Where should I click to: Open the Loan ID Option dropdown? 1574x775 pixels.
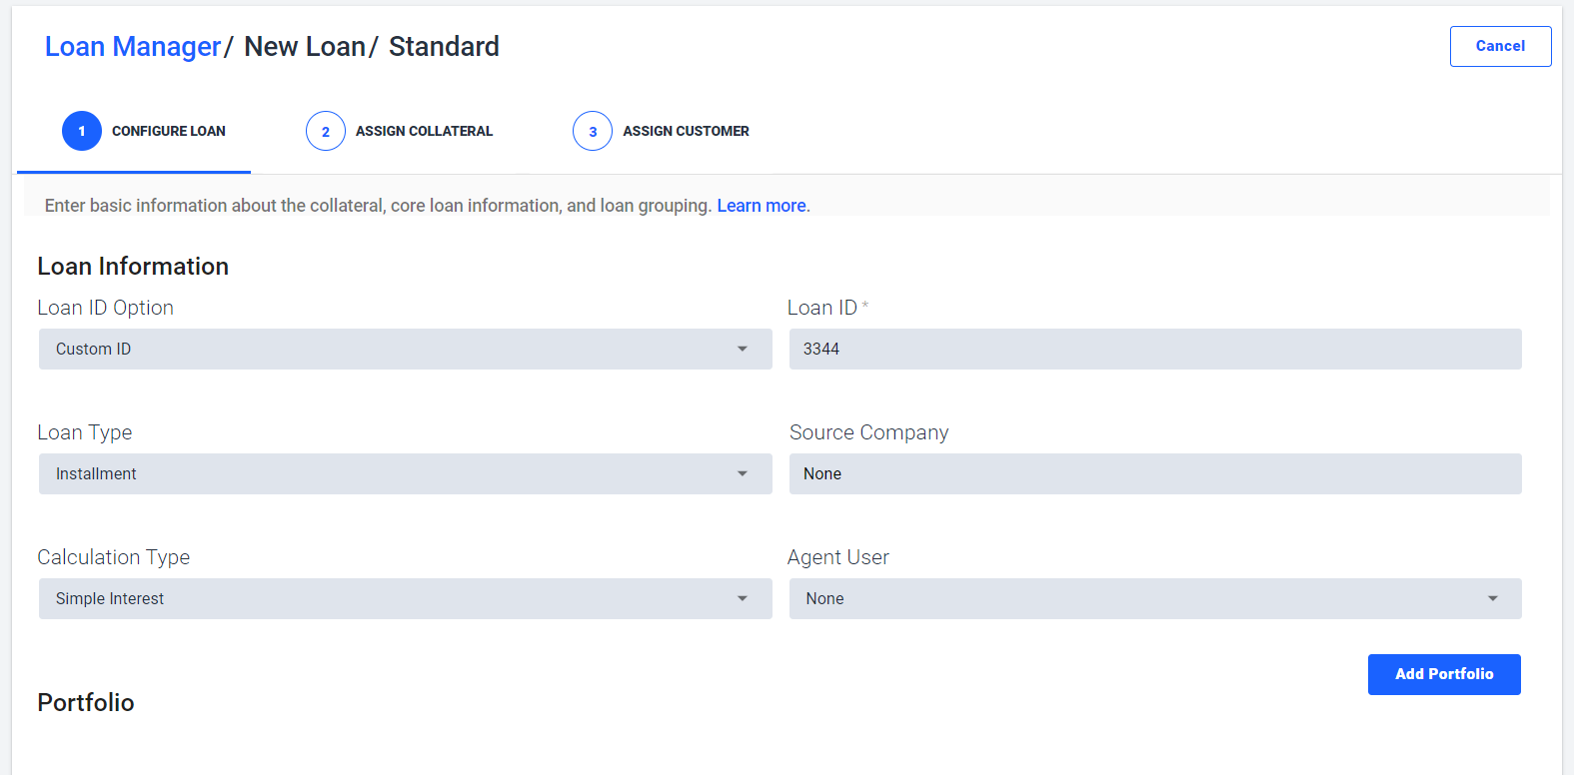[406, 350]
